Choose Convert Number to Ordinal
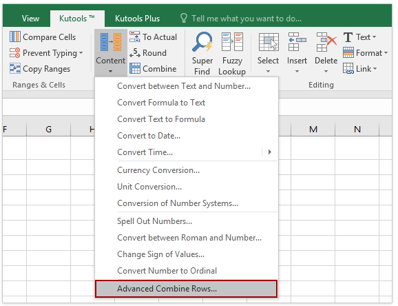 pyautogui.click(x=187, y=271)
